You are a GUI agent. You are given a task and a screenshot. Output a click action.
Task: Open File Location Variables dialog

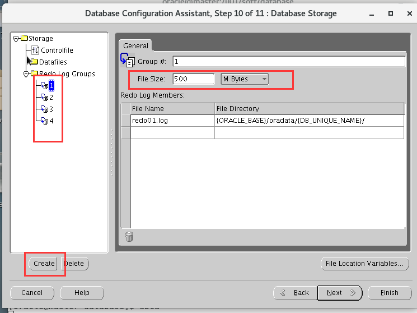[x=364, y=264]
